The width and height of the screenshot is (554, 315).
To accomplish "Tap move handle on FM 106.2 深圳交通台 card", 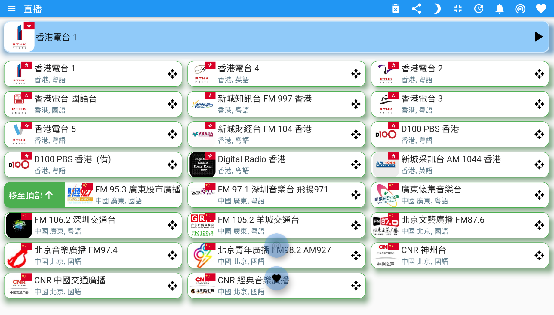I will (x=172, y=225).
